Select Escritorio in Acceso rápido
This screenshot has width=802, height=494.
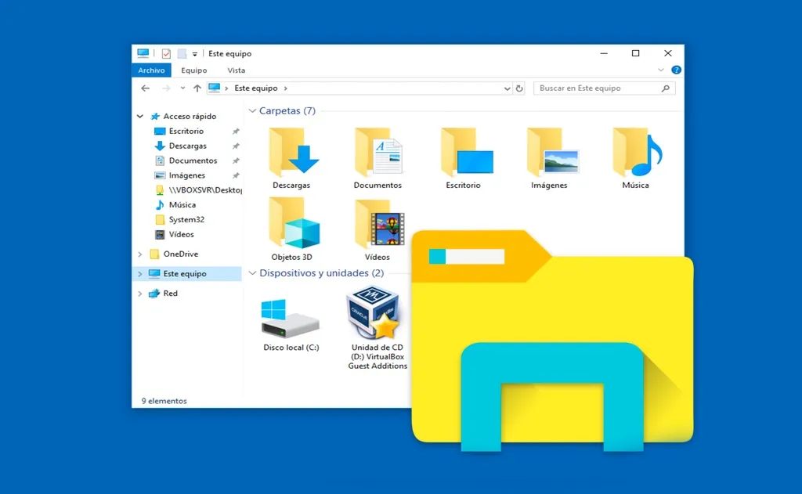coord(186,132)
